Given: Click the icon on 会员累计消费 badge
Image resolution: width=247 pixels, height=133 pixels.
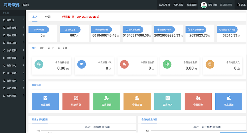Looking at the screenshot, I should tap(159, 30).
